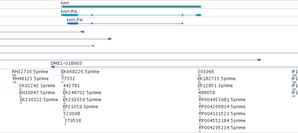Select the knrl gene bar

coord(131,7)
